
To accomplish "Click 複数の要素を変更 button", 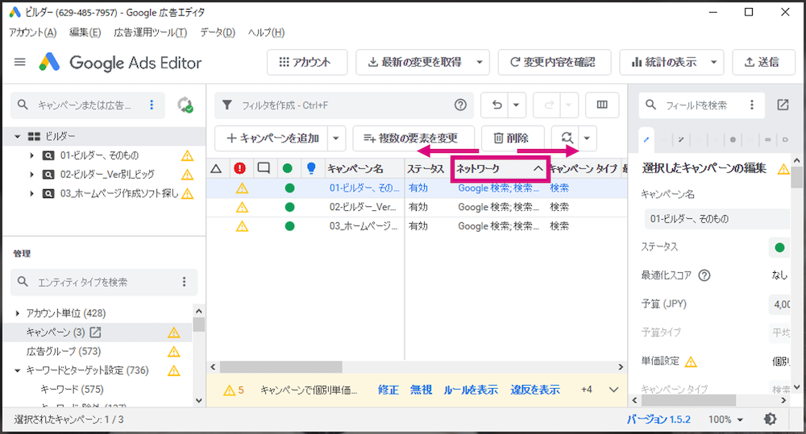I will pyautogui.click(x=413, y=138).
